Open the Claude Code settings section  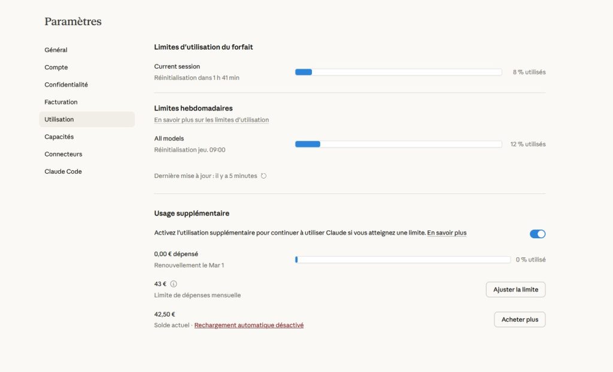[x=63, y=171]
